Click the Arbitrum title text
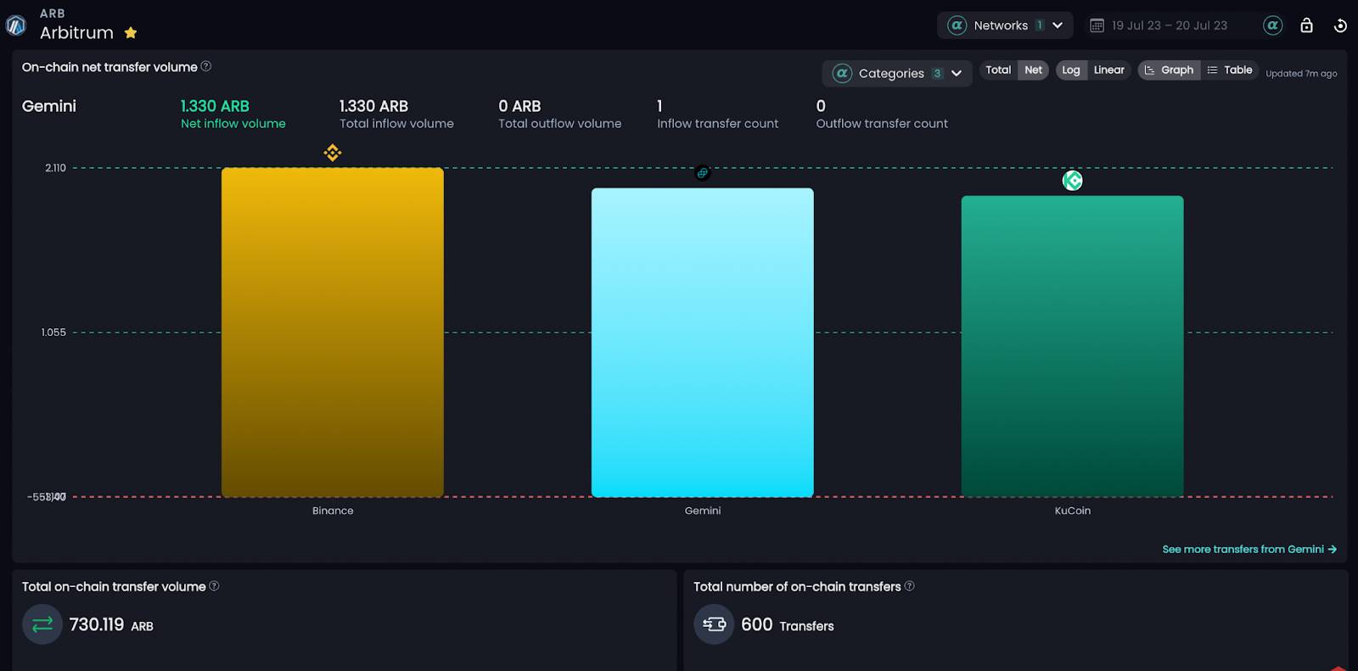 76,33
